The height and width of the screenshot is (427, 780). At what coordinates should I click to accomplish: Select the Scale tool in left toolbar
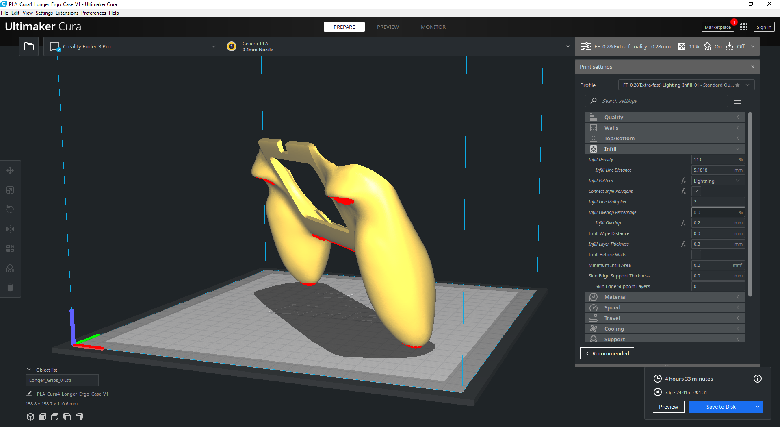tap(10, 190)
